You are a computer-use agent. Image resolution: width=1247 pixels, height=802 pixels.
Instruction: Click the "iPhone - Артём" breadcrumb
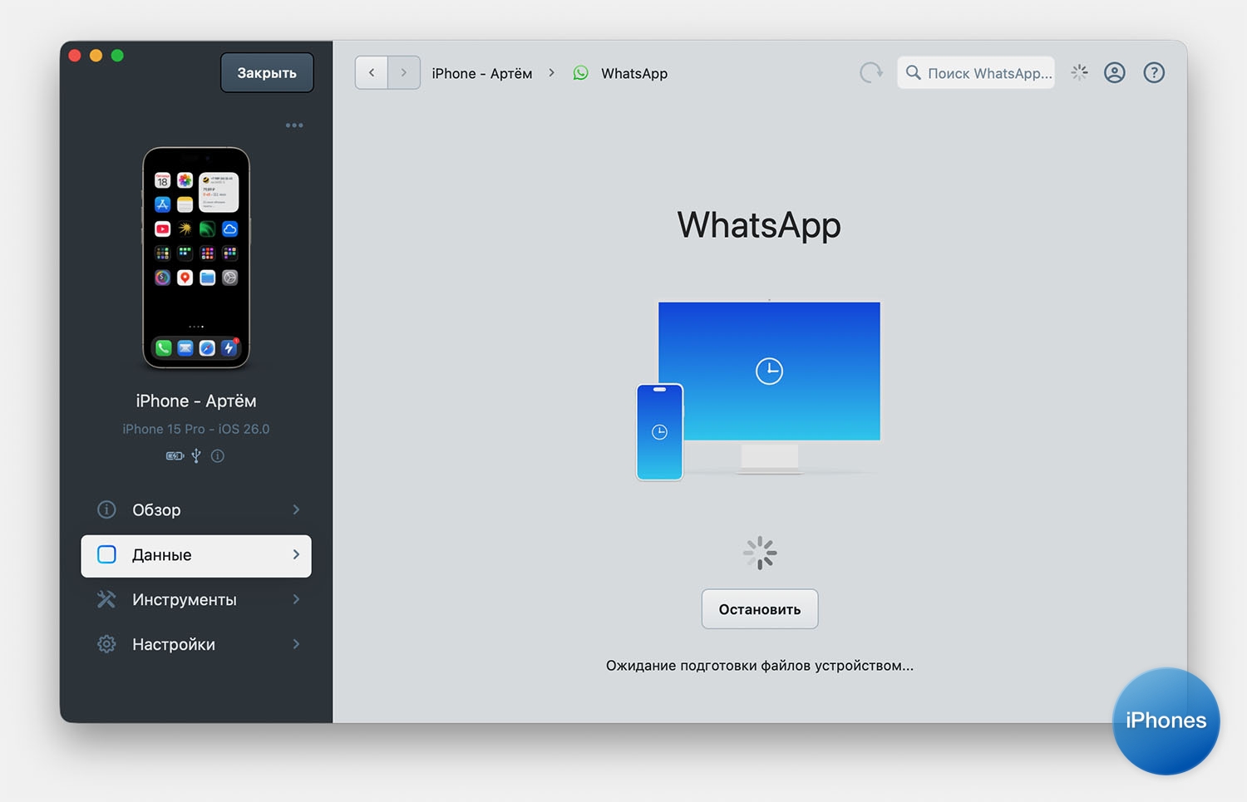(x=482, y=73)
